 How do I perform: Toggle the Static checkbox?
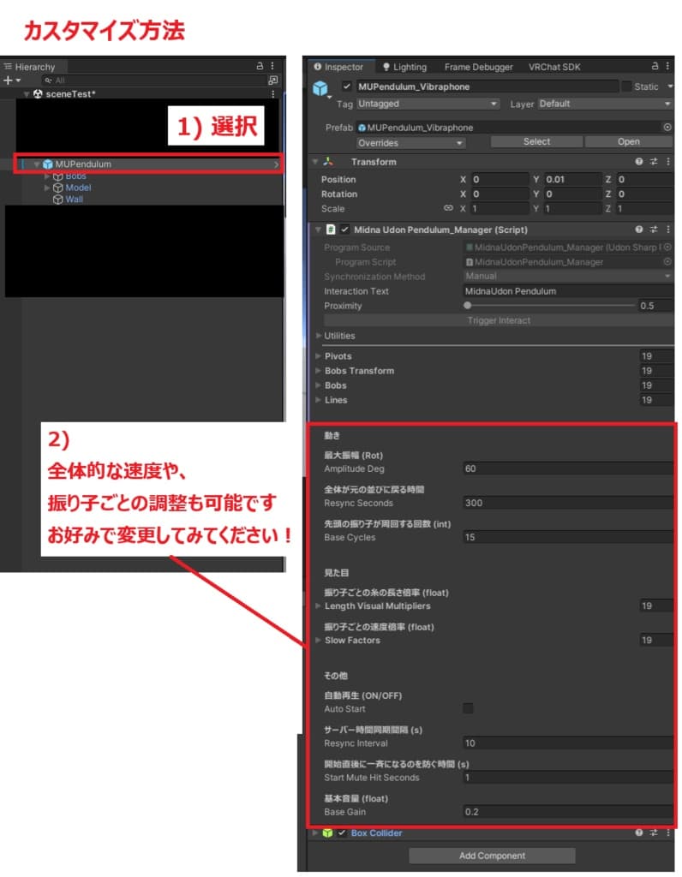pos(626,87)
